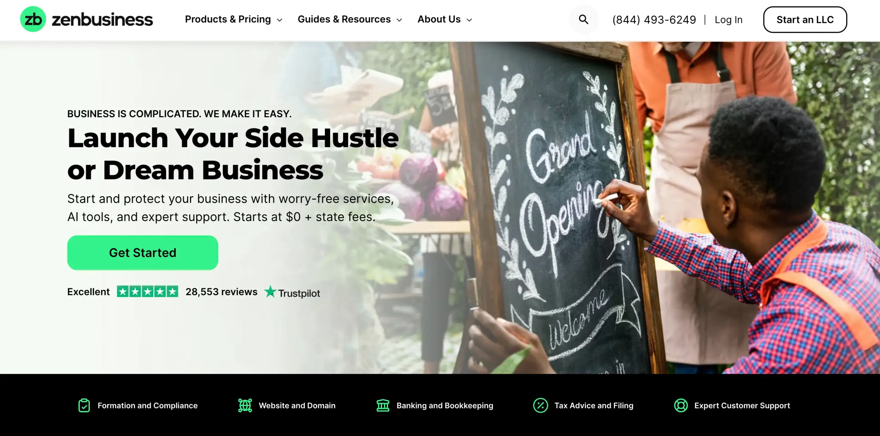Open the Log In link
The width and height of the screenshot is (880, 436).
tap(728, 20)
